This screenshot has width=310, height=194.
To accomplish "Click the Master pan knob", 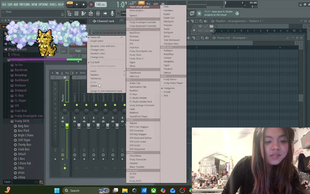I will (65, 111).
